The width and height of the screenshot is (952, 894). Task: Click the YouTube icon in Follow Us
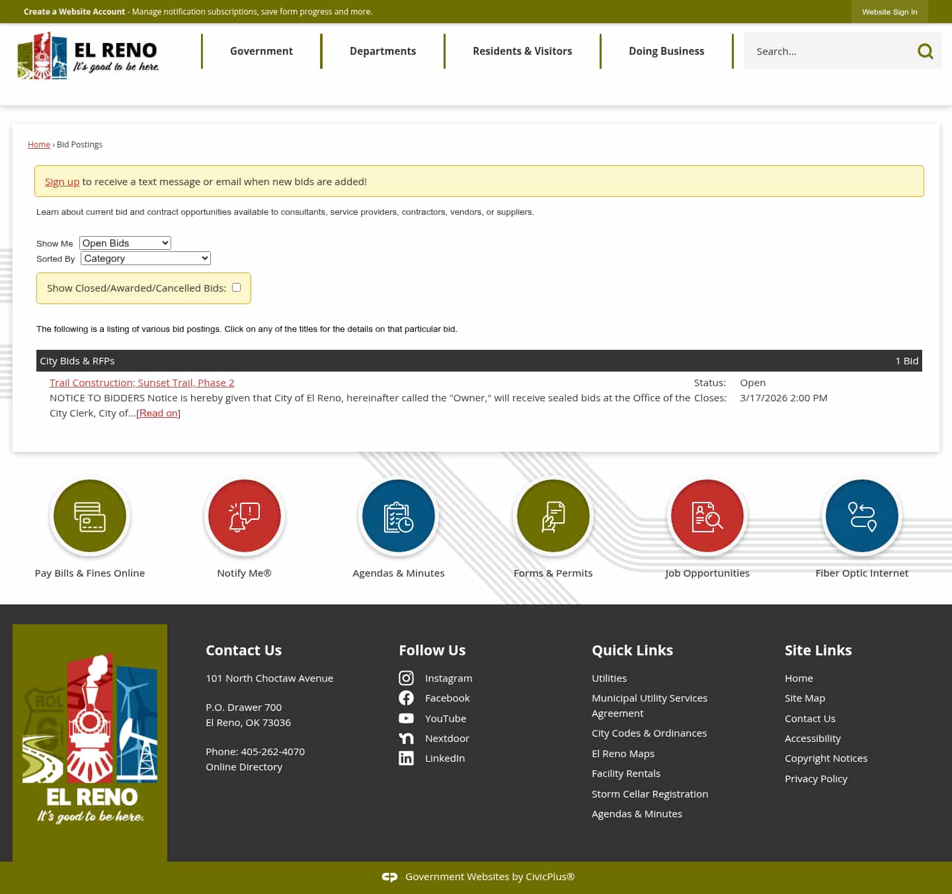click(x=407, y=718)
